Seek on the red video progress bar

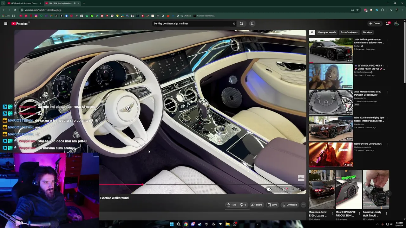(x=121, y=184)
